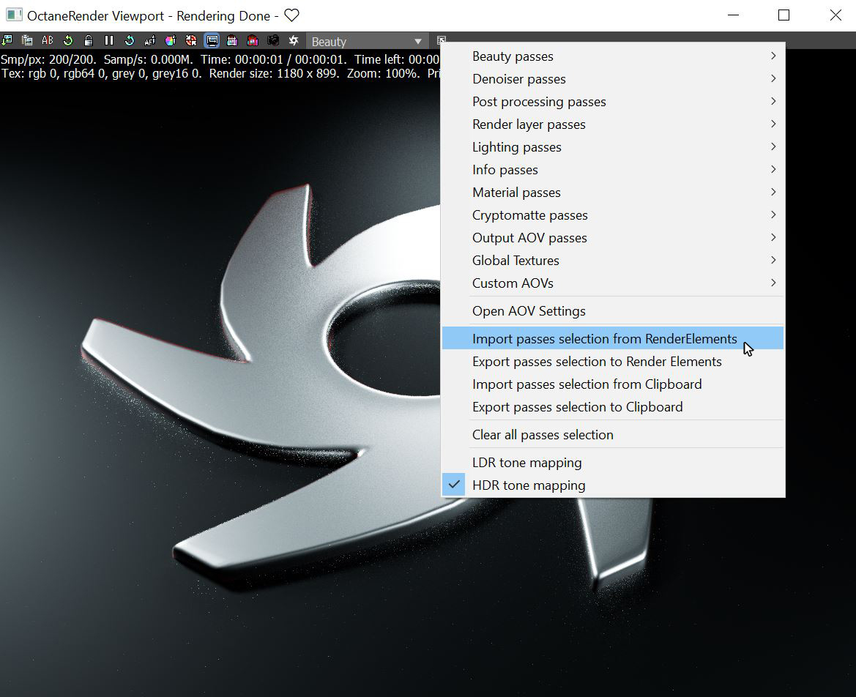856x697 pixels.
Task: Select the A|B comparison tool
Action: click(45, 40)
